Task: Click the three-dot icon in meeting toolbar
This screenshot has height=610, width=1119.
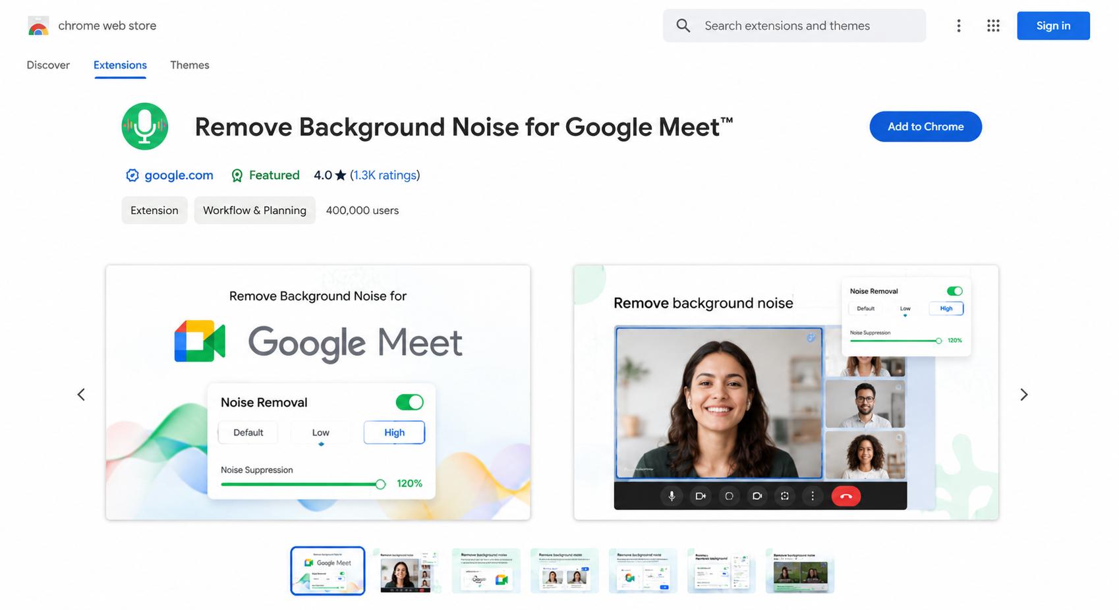Action: (813, 496)
